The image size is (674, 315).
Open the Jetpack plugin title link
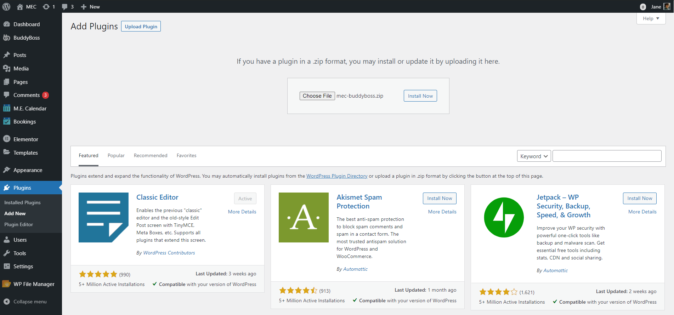(x=563, y=206)
